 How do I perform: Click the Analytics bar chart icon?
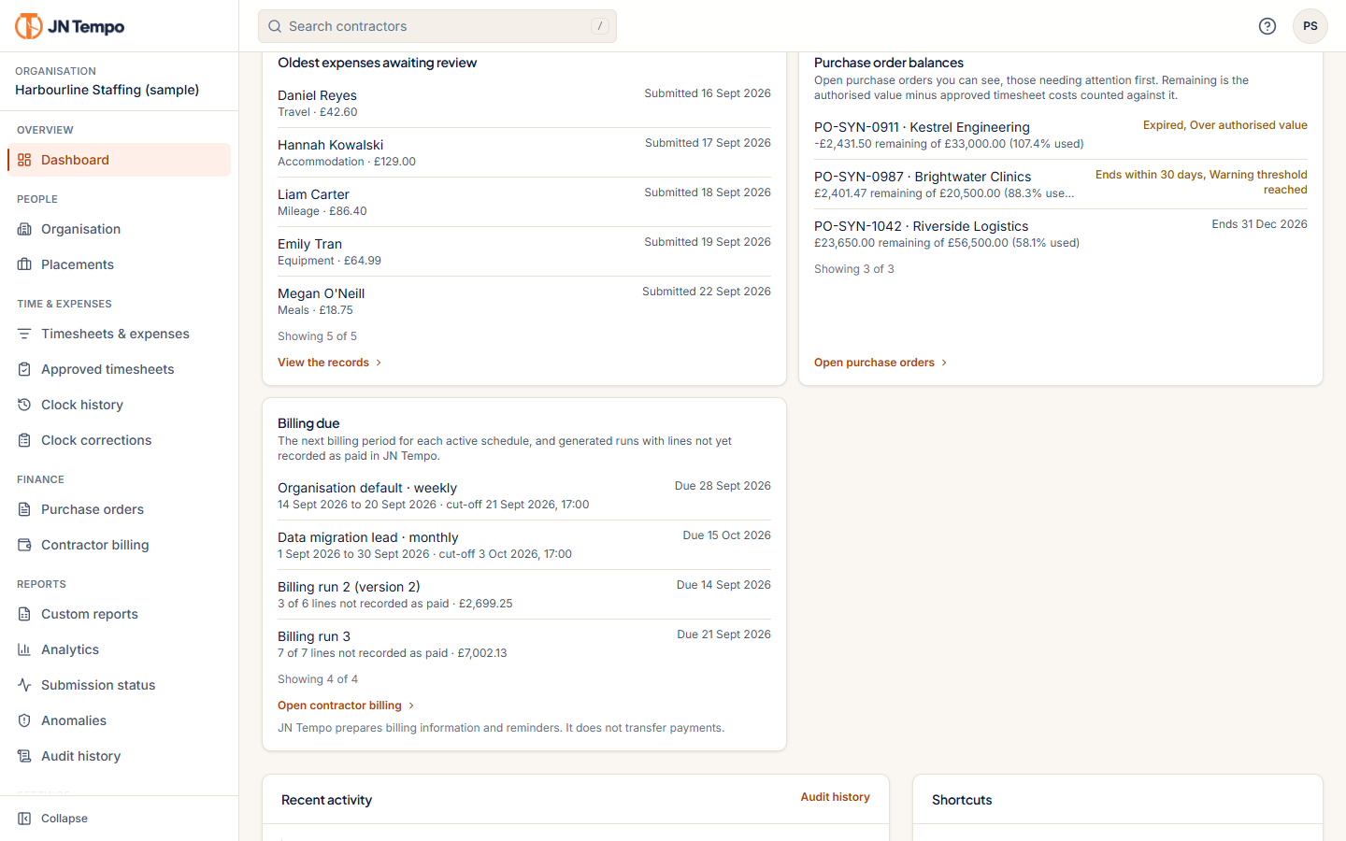pos(24,649)
